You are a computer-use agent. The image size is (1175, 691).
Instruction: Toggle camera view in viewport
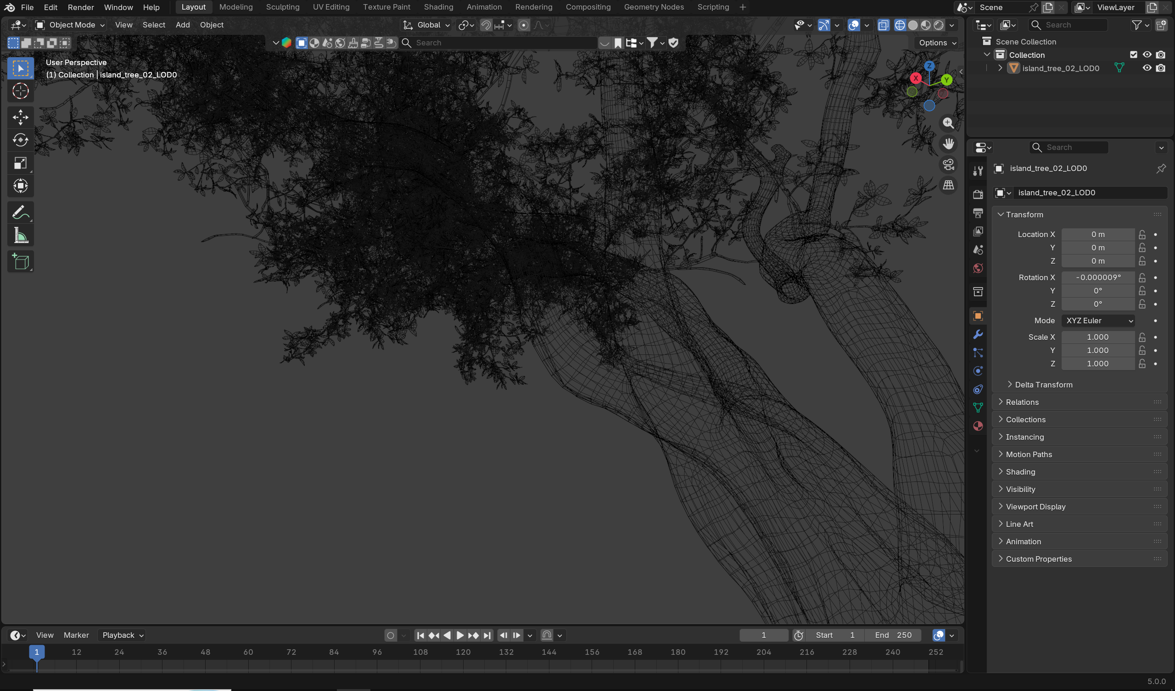948,165
